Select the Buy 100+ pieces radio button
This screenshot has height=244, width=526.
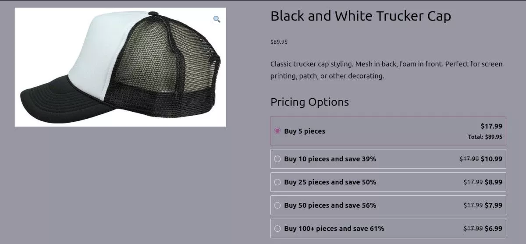coord(277,229)
